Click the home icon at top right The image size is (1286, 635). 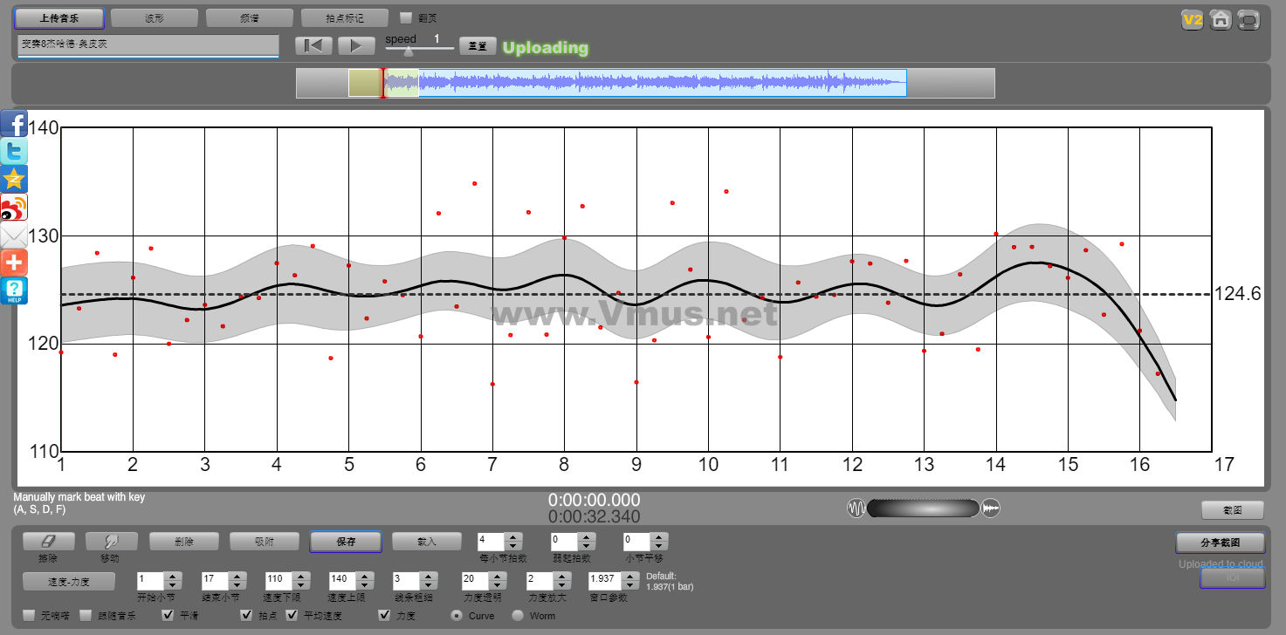(1221, 19)
